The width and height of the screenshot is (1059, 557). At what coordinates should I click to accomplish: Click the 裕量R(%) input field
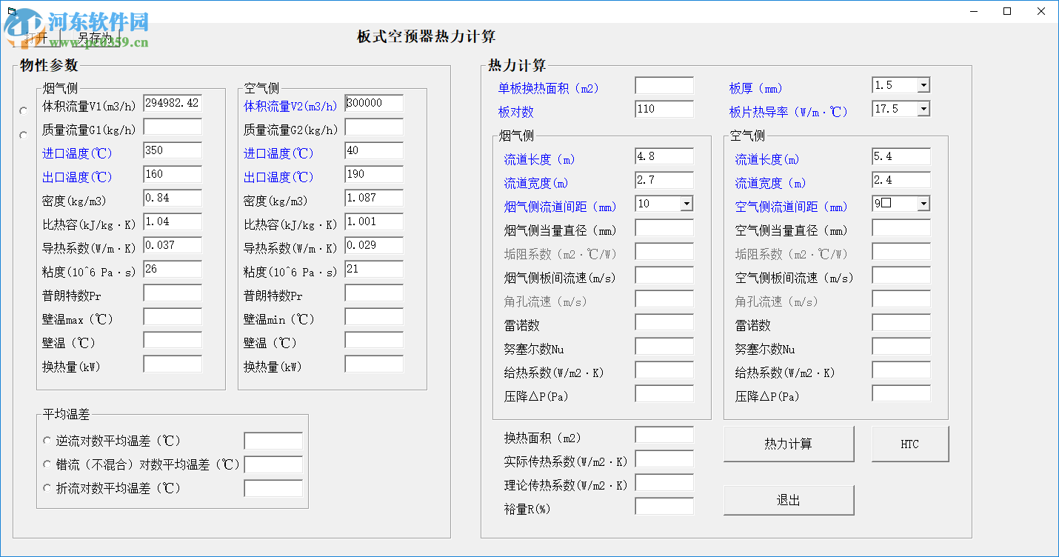(x=664, y=506)
